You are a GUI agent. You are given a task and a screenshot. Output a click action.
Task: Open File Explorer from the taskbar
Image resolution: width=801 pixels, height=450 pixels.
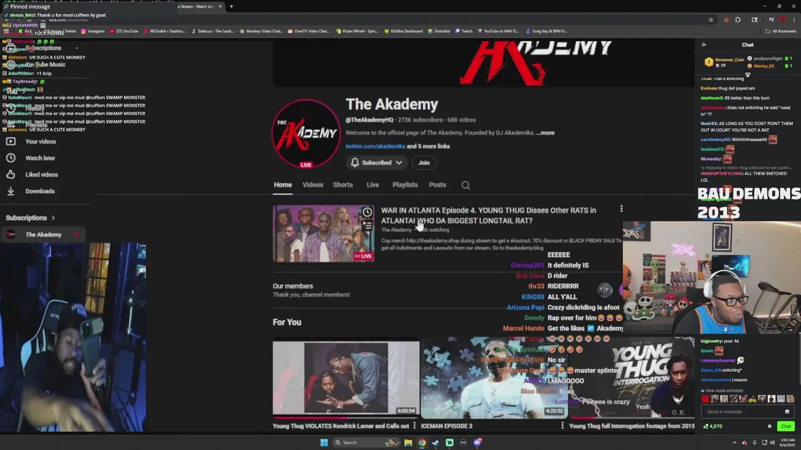[x=408, y=442]
